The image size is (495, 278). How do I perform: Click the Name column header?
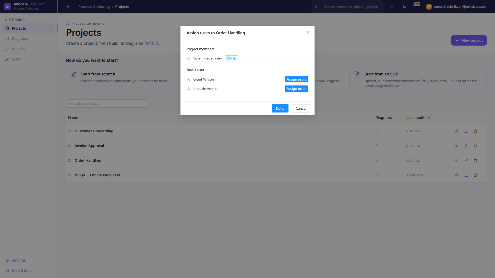pos(73,118)
